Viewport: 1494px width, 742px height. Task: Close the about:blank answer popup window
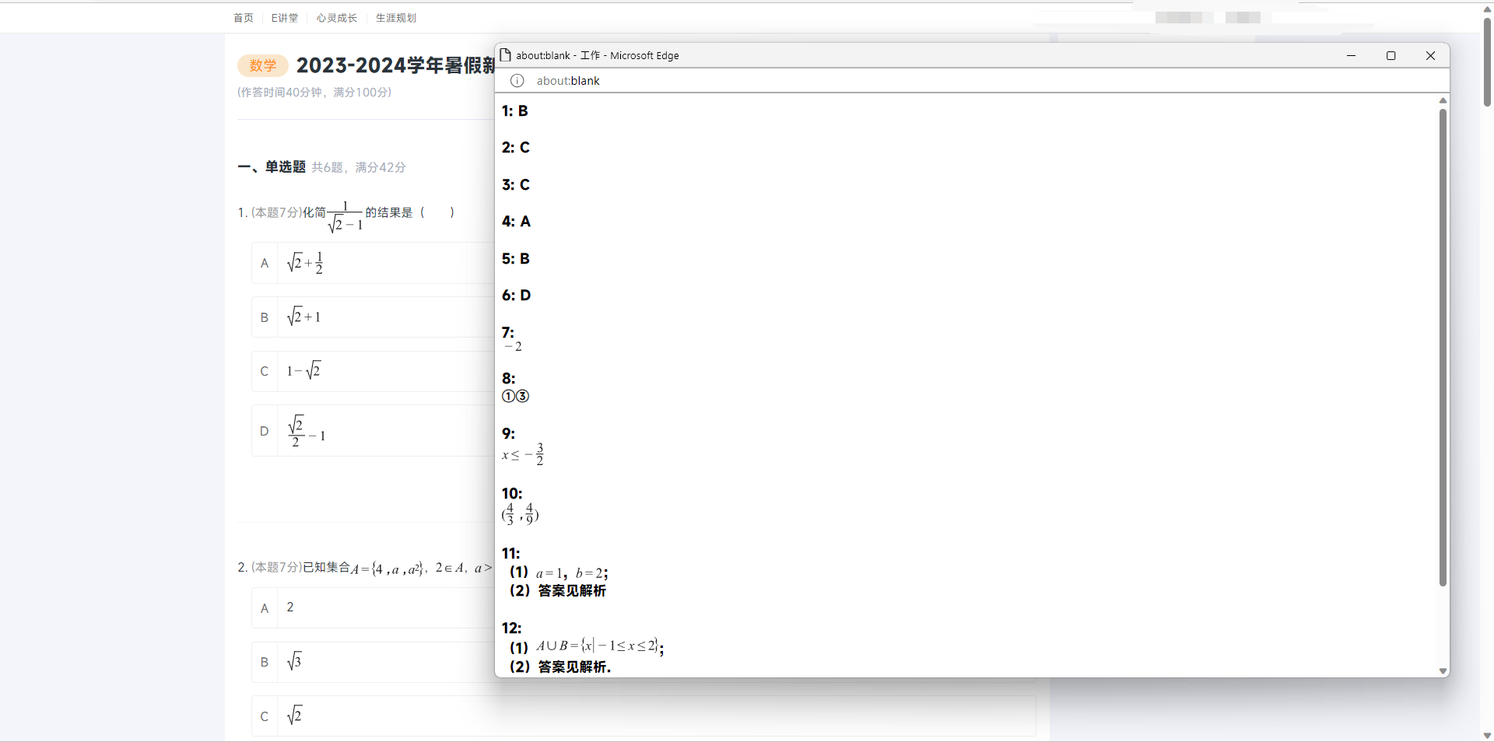click(x=1430, y=55)
